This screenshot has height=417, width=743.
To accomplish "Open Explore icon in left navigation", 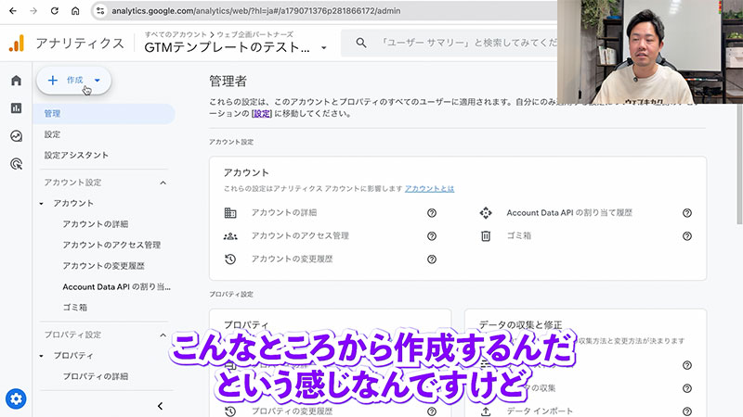I will 16,136.
